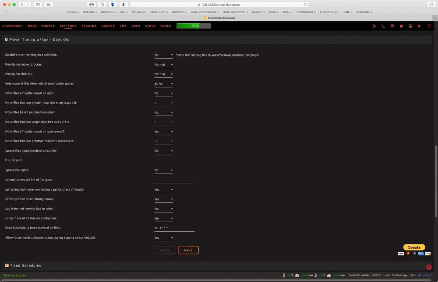
Task: Click the Bitwarden shield extension icon
Action: coord(113,4)
